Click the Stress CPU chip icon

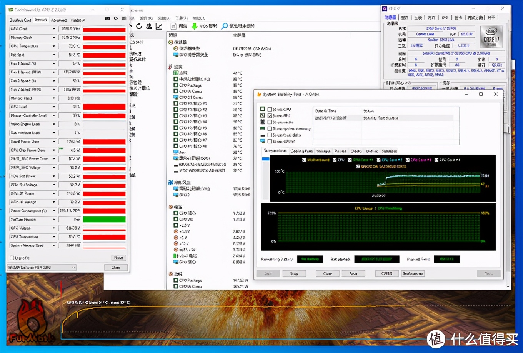point(263,109)
